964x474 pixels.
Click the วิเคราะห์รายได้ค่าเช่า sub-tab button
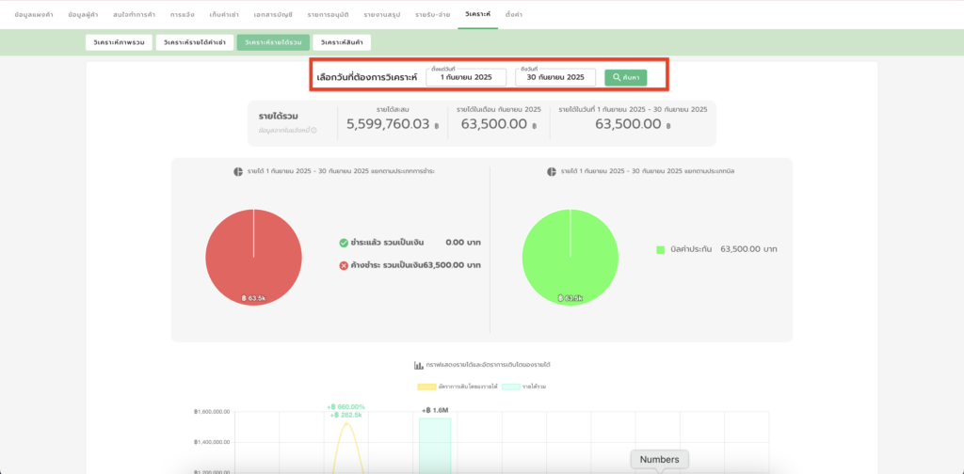tap(194, 42)
